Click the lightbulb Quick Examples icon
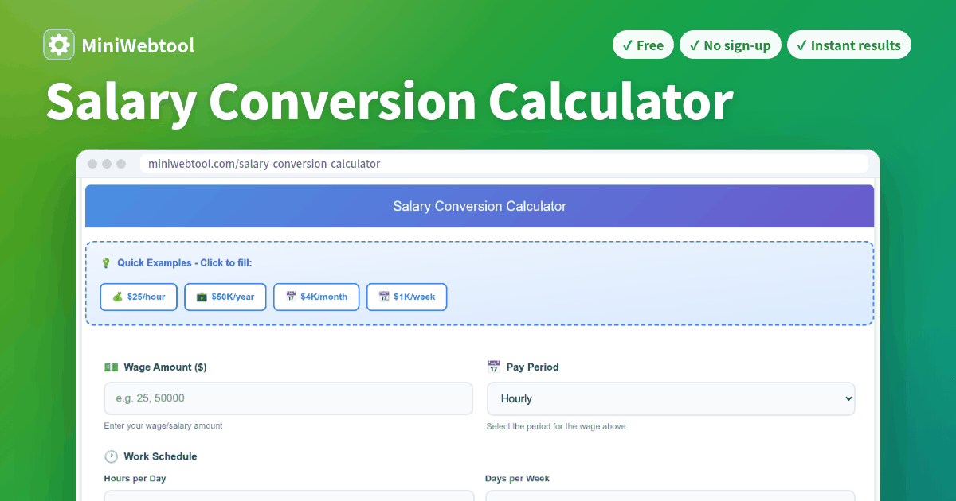The height and width of the screenshot is (501, 956). [105, 262]
